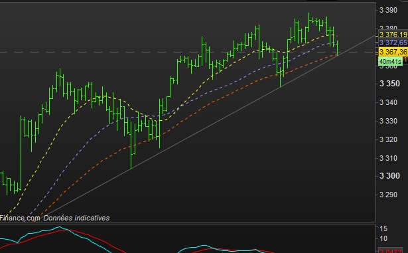
Task: Click the 3 340 price axis label
Action: coord(389,102)
